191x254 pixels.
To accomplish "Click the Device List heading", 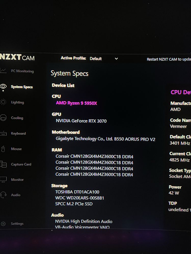I will 63,85.
